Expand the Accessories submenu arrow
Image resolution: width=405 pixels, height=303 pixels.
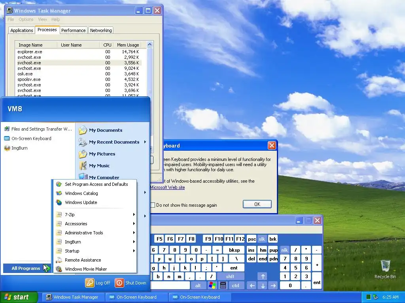pos(134,224)
